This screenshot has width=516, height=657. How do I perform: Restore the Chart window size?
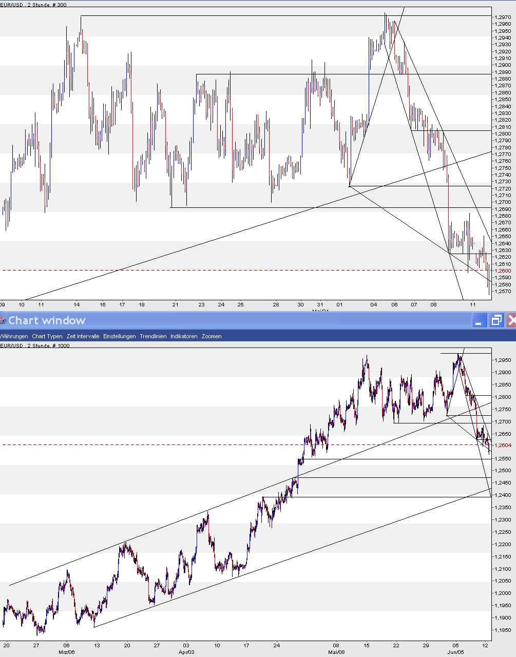(495, 320)
